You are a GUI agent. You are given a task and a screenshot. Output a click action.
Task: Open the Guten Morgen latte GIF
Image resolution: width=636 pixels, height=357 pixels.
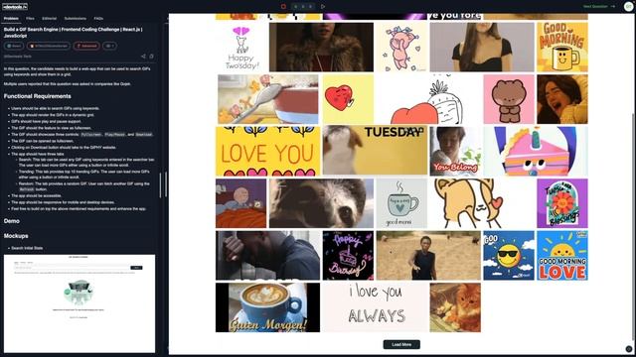(267, 307)
